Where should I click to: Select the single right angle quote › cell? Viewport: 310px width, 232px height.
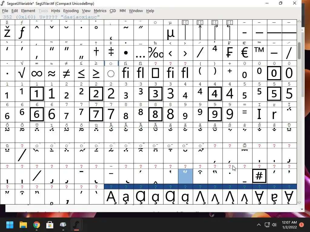point(186,53)
